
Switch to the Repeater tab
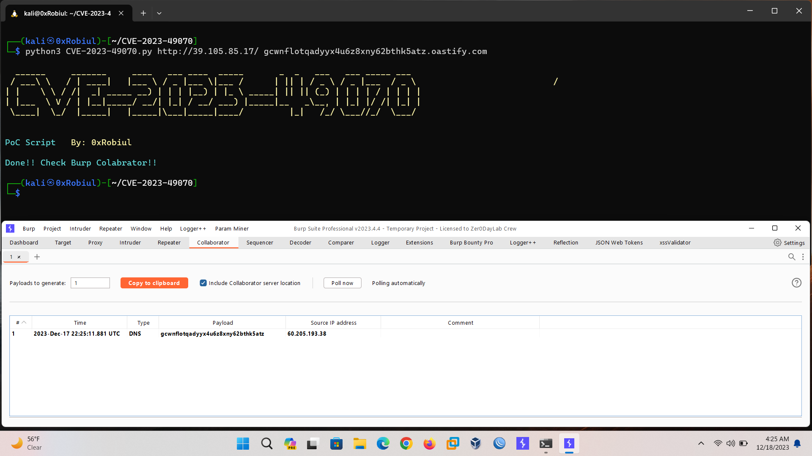click(x=169, y=243)
